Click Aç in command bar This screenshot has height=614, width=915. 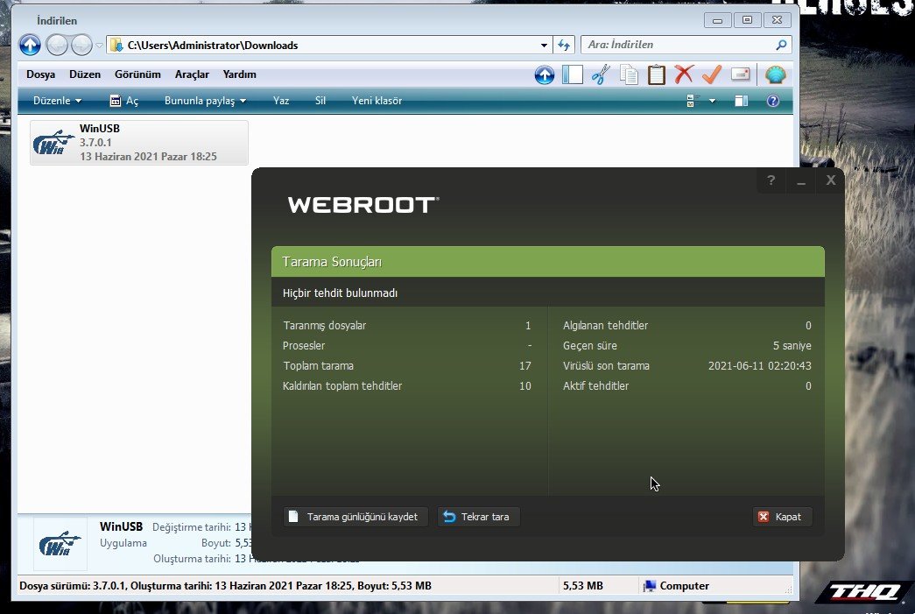coord(124,101)
